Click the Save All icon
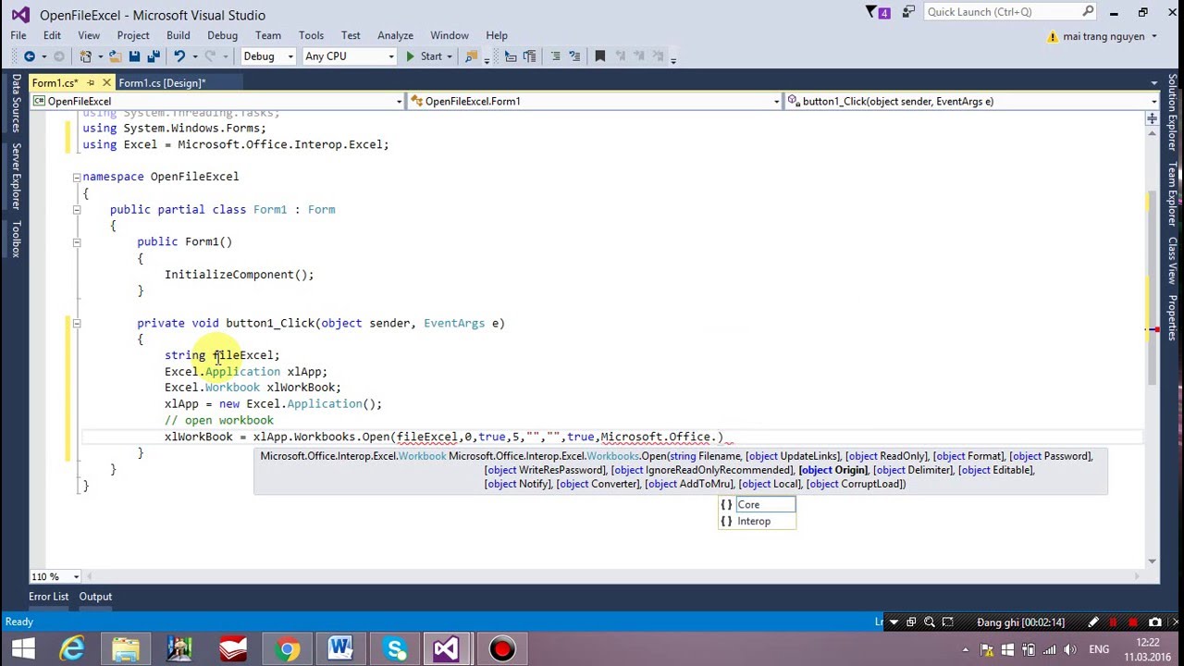Viewport: 1184px width, 666px height. 154,56
